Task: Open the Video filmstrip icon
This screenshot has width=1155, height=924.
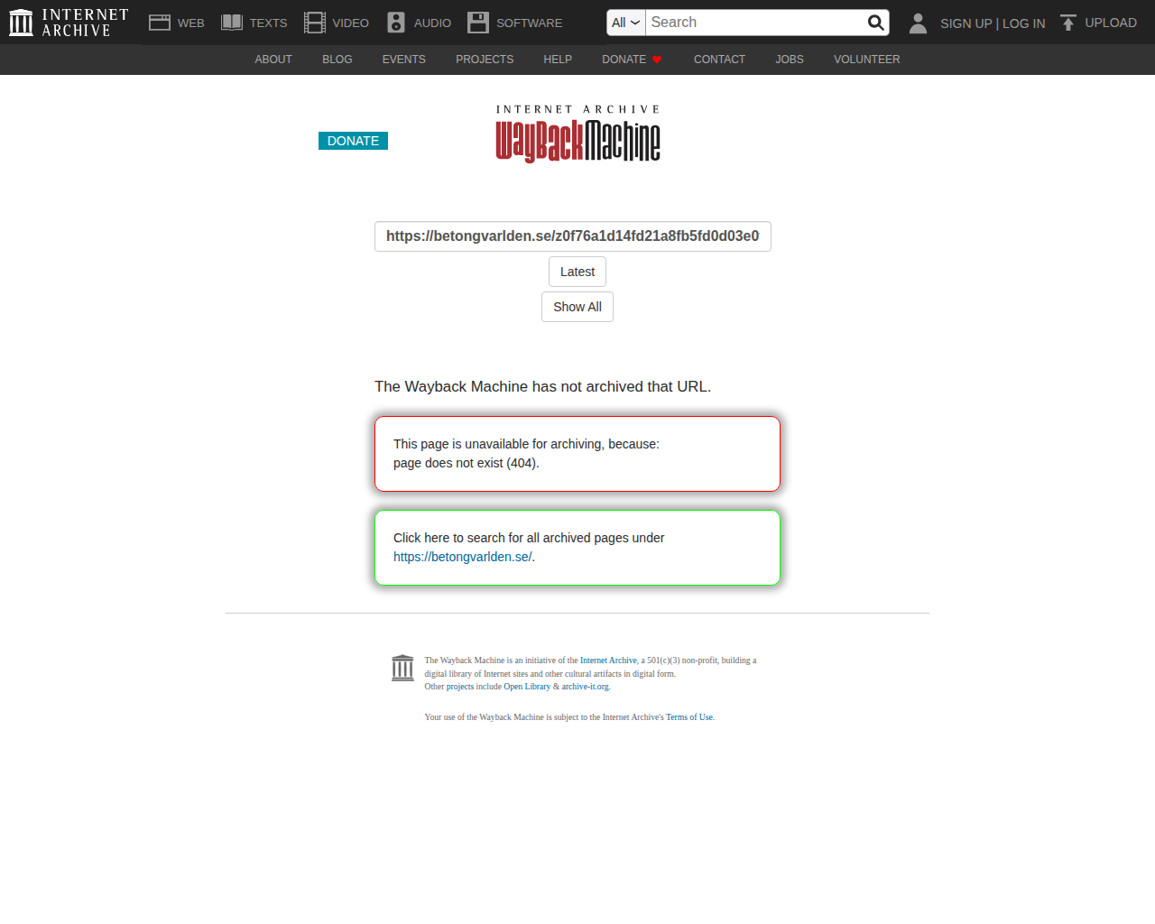Action: (315, 23)
